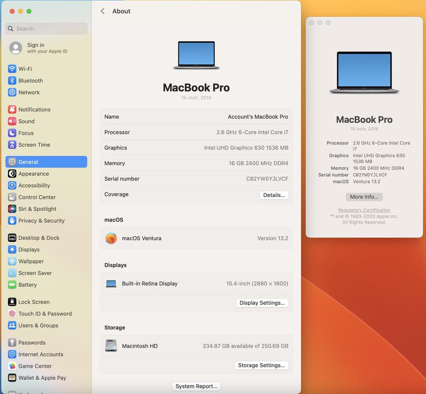Go back using the About back chevron
The image size is (426, 394).
coord(103,11)
